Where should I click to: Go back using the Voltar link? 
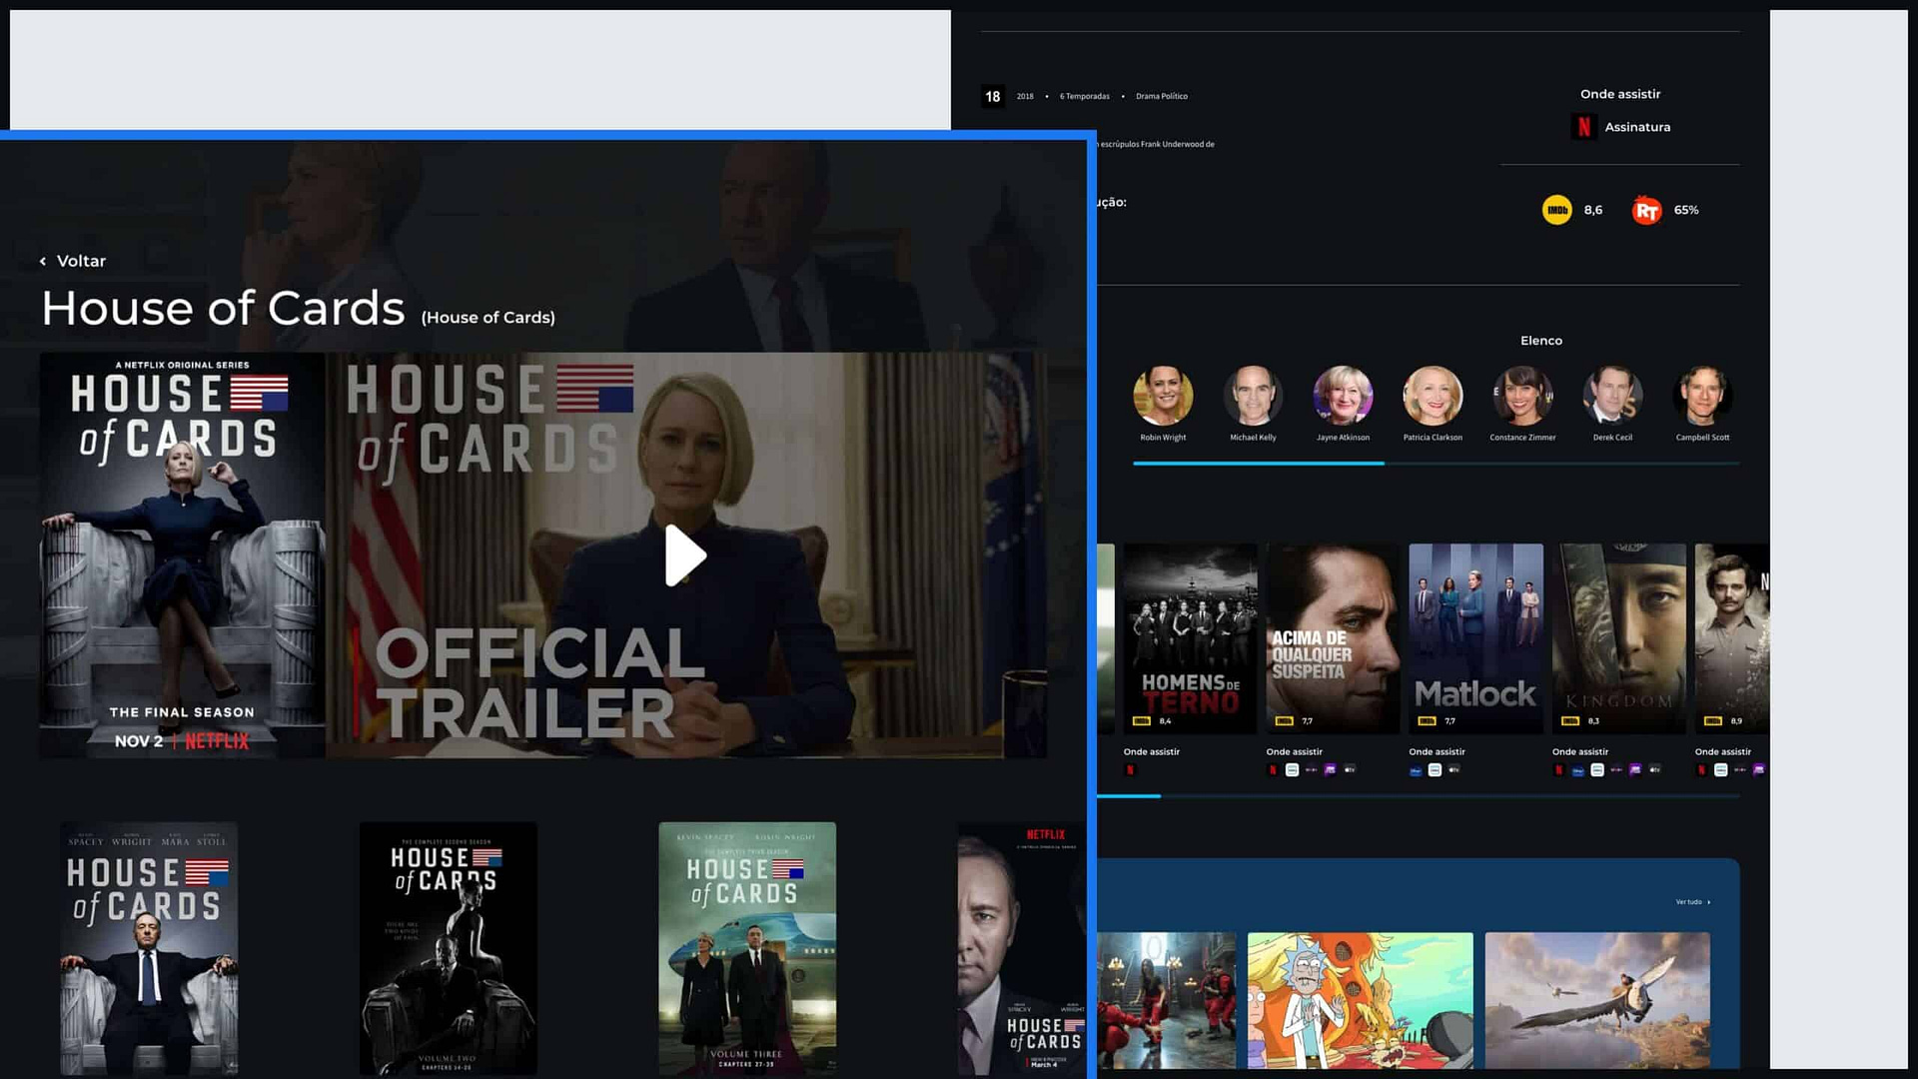(x=81, y=261)
